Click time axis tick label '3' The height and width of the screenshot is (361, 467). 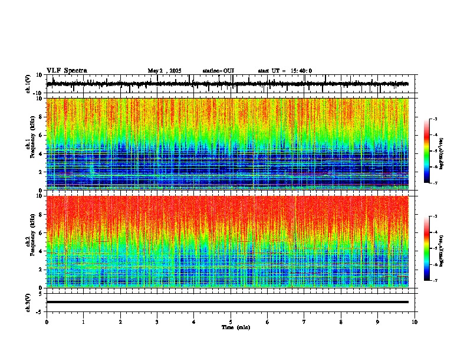(x=157, y=322)
